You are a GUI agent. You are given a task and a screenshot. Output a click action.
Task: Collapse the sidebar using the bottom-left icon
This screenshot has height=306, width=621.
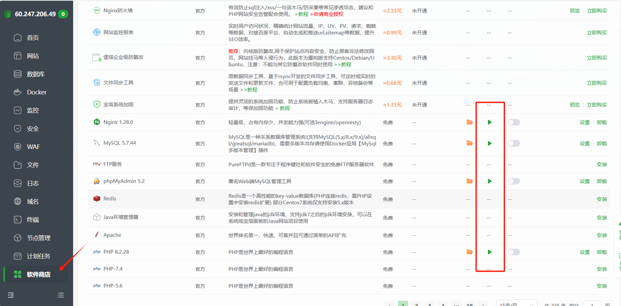click(11, 295)
